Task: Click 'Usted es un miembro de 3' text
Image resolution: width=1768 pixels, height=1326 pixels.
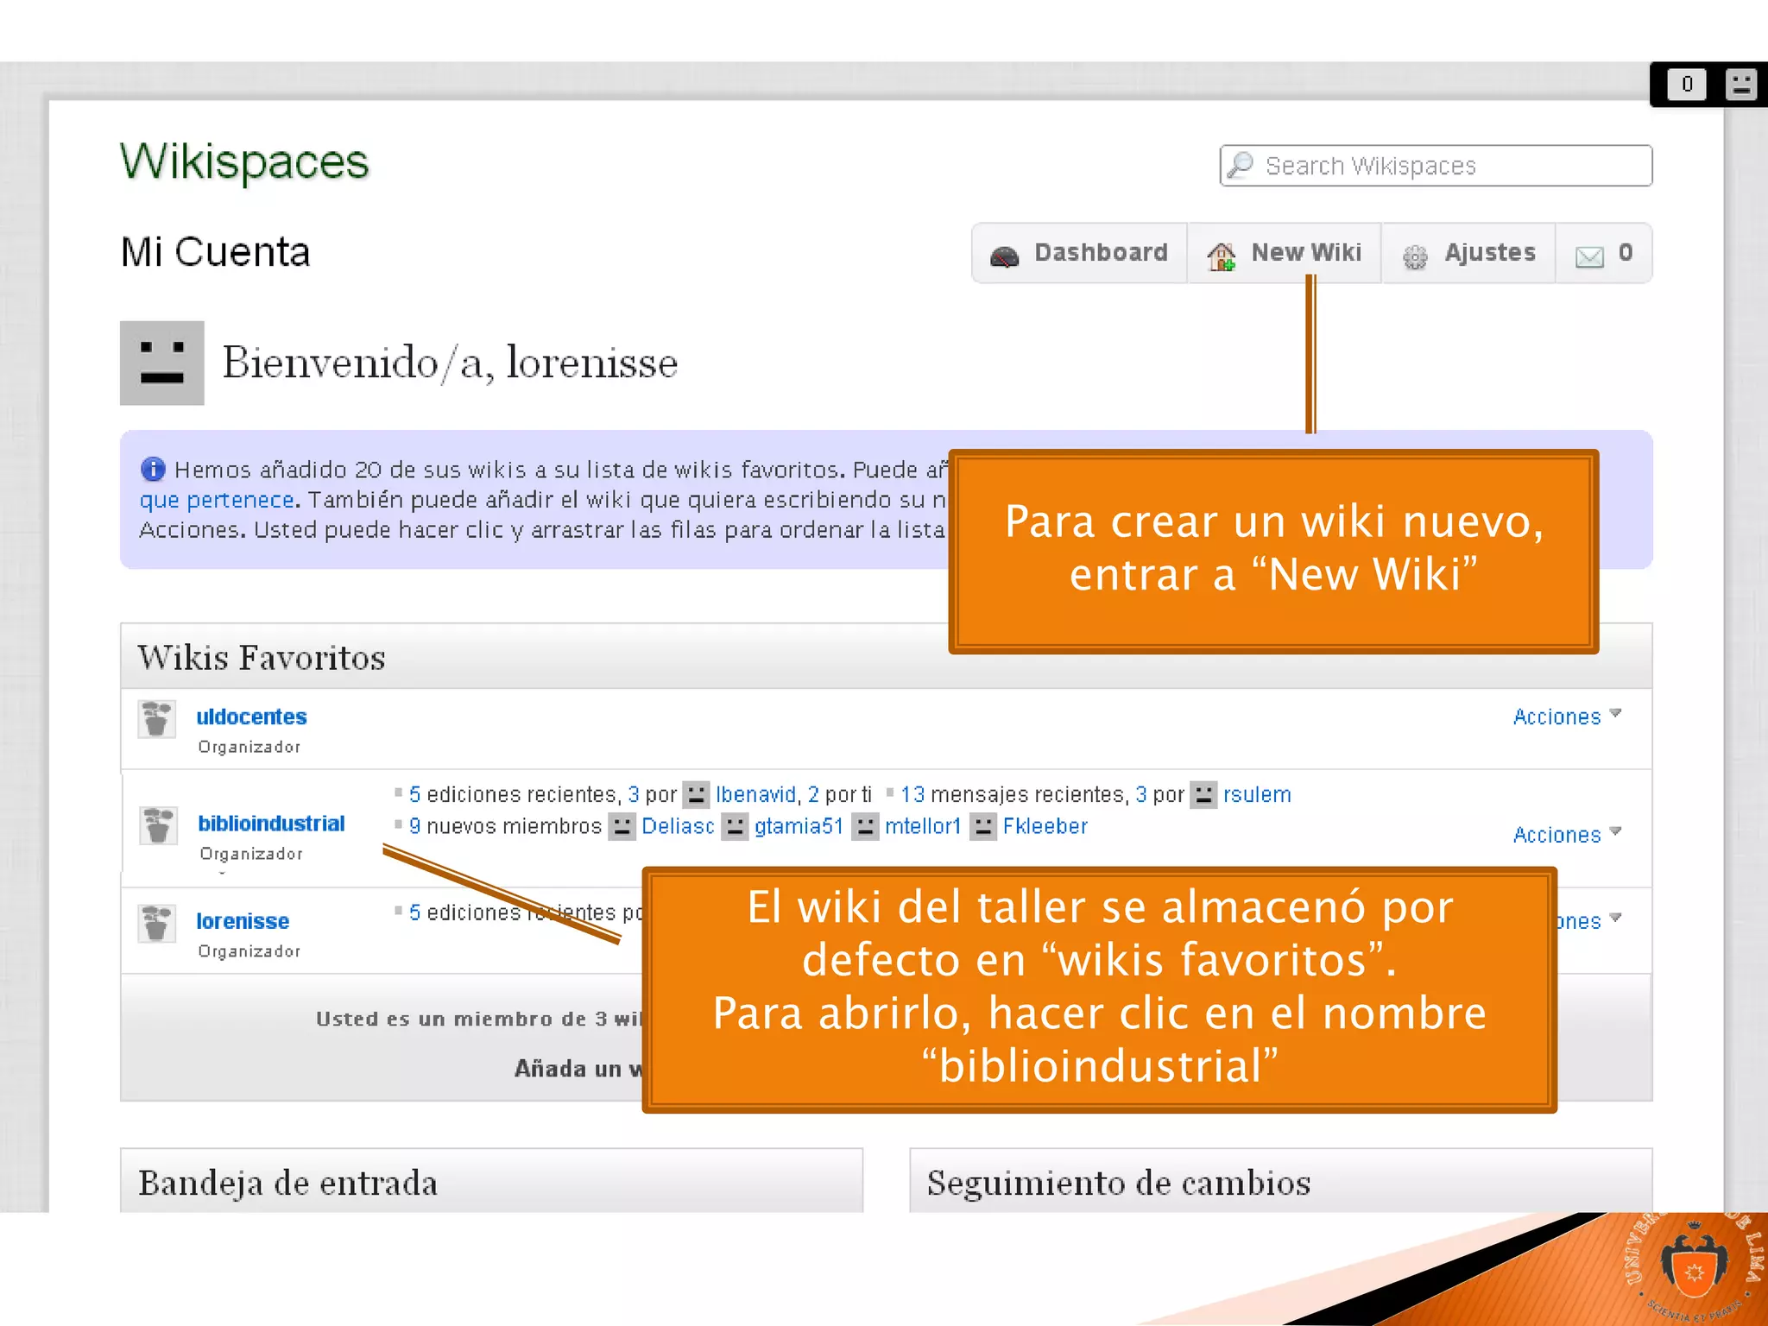Action: pos(463,1019)
